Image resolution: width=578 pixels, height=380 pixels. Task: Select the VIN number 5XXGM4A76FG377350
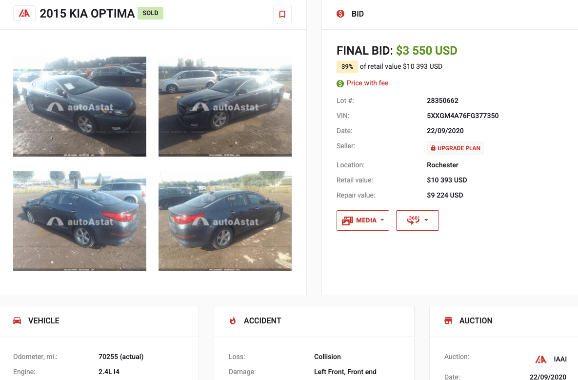click(462, 116)
